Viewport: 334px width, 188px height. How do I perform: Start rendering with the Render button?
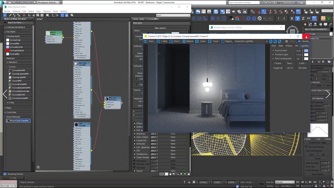303,41
